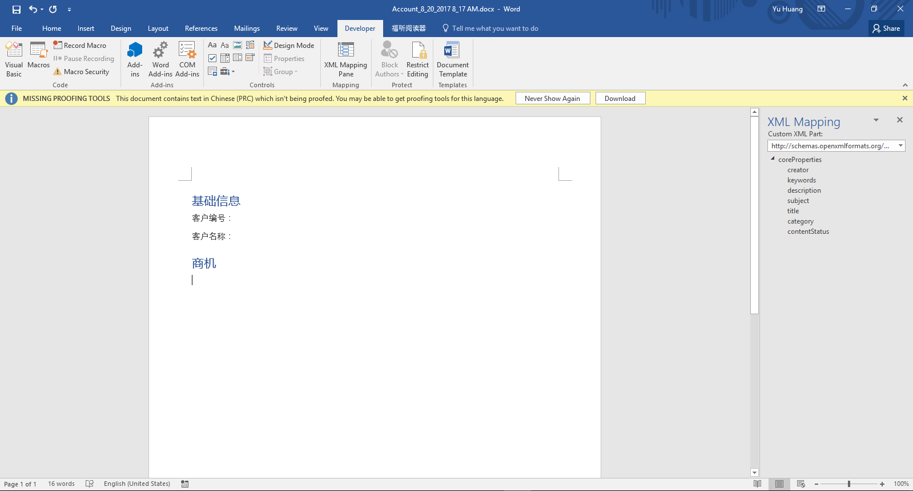Click the Tell me search box

click(x=490, y=29)
